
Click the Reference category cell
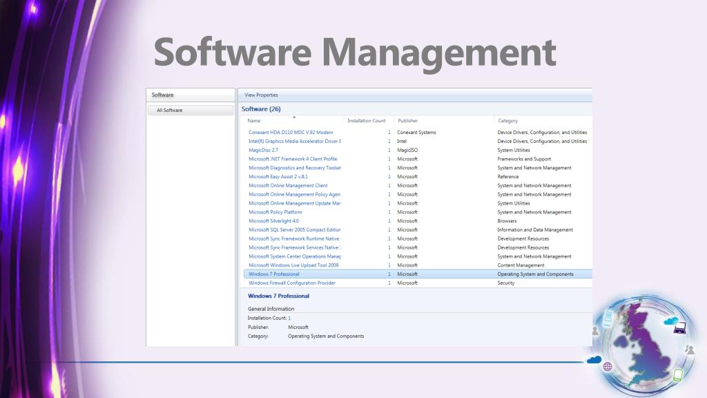(507, 177)
